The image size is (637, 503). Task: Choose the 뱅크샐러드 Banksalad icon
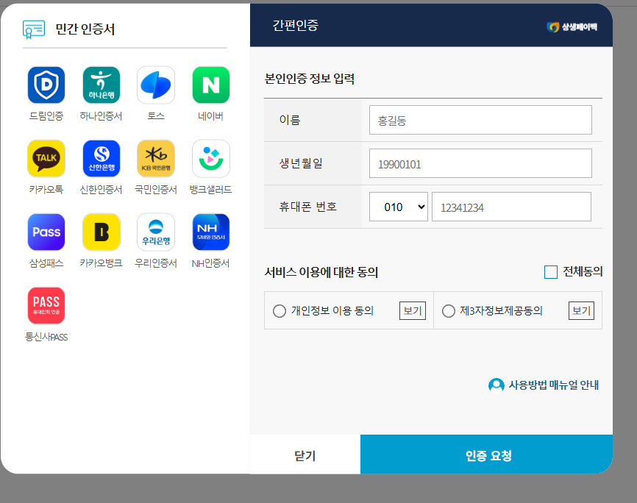point(211,158)
